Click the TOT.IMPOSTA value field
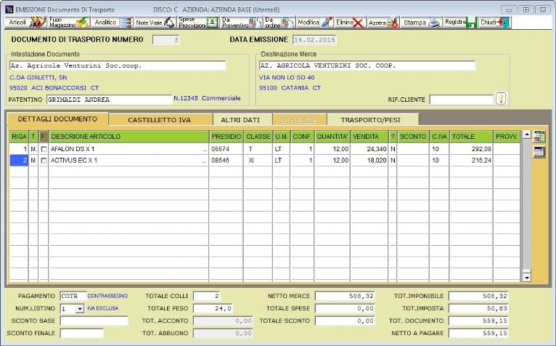 click(478, 308)
